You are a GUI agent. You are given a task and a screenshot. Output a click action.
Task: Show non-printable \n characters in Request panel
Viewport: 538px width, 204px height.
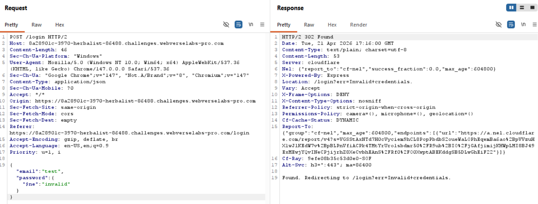pos(251,24)
